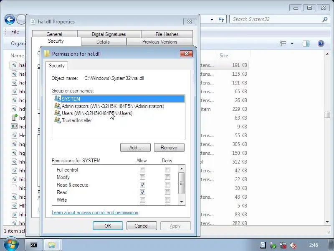Click the document icon in title bar of Properties
Image resolution: width=334 pixels, height=251 pixels.
(x=33, y=22)
